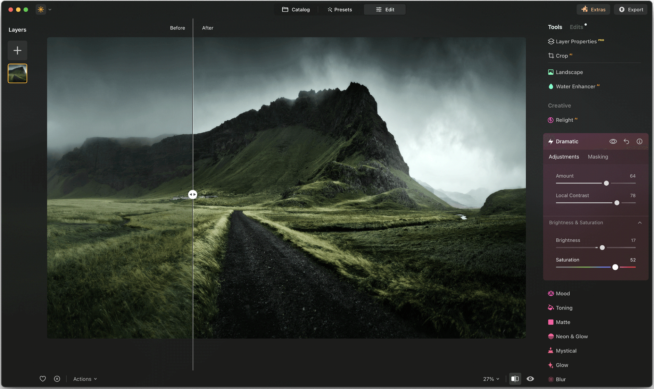Add a new layer with plus button
Screen dimensions: 654x389
(x=17, y=51)
